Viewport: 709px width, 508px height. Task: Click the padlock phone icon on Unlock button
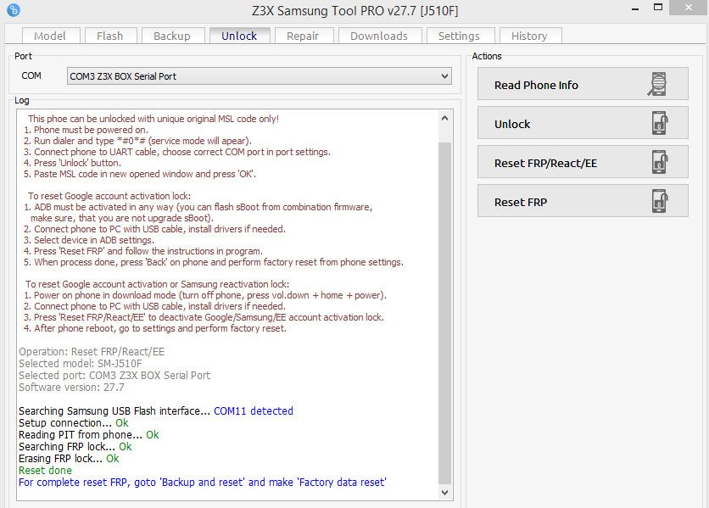pos(660,123)
